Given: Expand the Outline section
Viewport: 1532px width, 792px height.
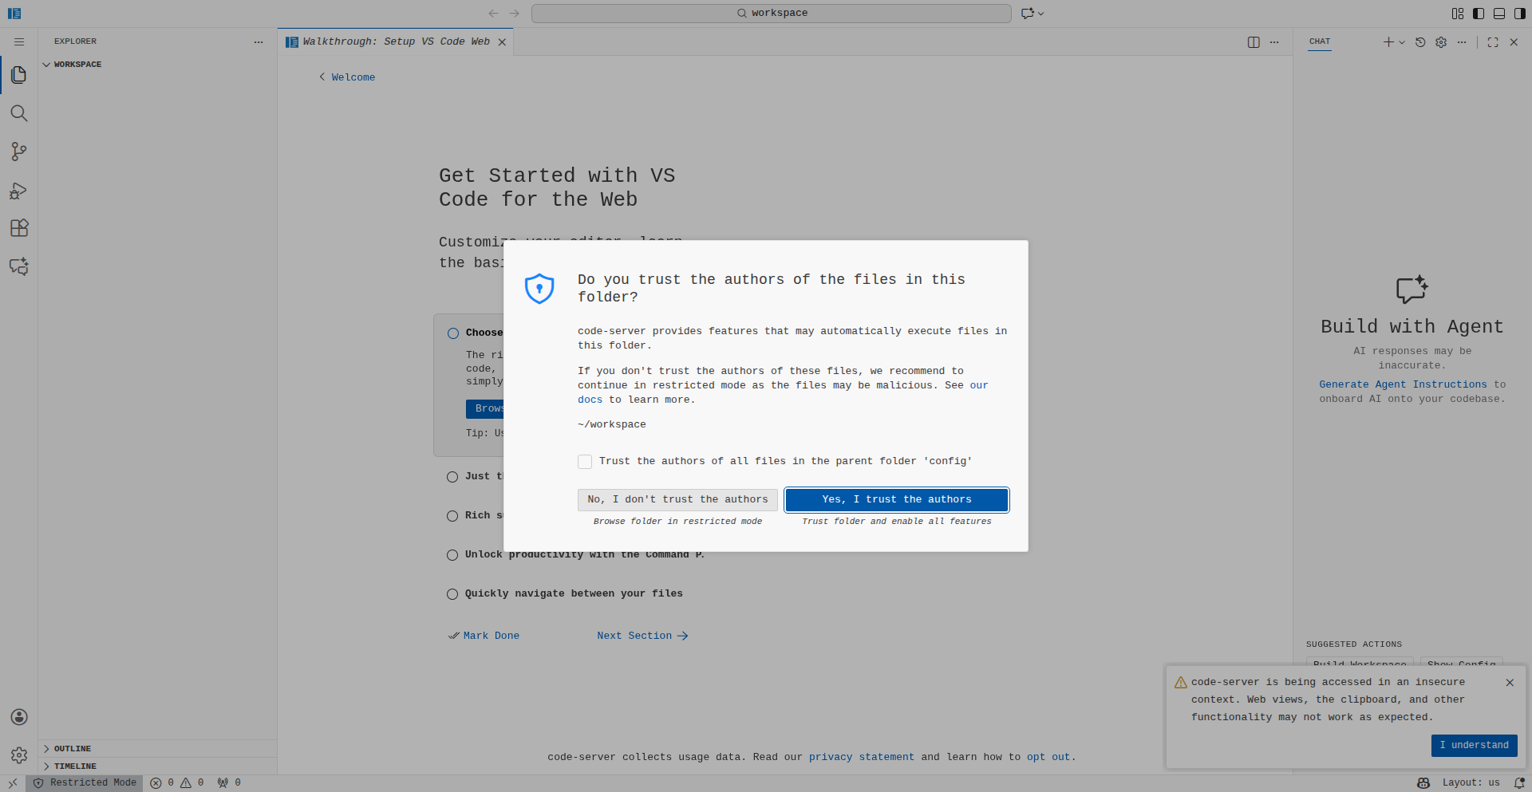Looking at the screenshot, I should pyautogui.click(x=73, y=749).
